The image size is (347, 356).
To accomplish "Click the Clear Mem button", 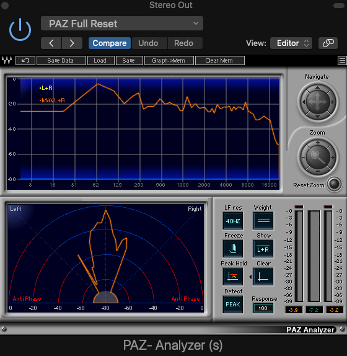I will tap(220, 61).
